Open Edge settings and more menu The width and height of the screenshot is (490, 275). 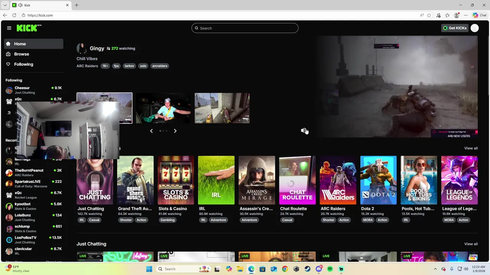pos(465,15)
